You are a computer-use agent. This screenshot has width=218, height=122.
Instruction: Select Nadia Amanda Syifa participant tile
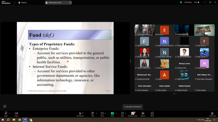coord(165,41)
